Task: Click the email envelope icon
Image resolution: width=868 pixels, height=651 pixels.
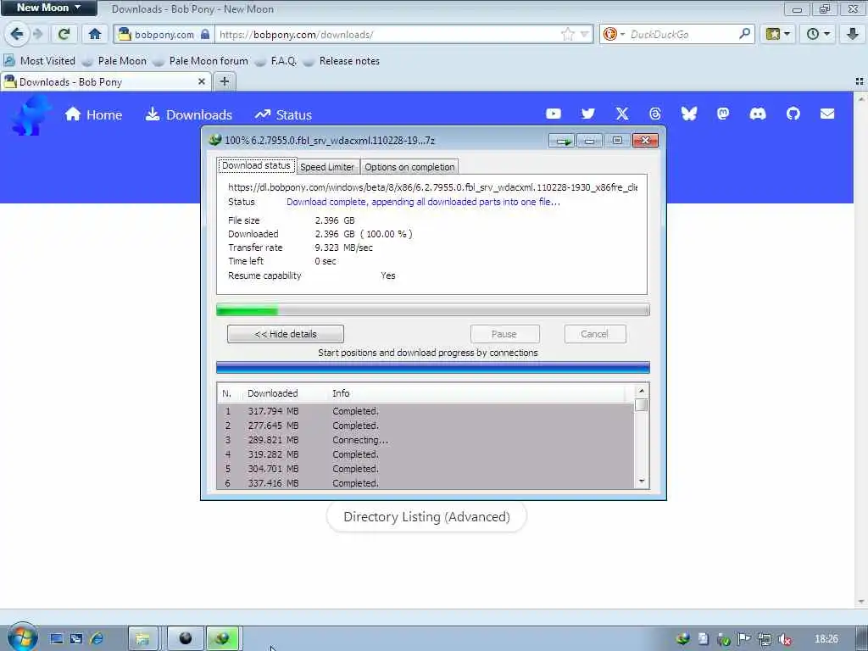Action: pos(827,114)
